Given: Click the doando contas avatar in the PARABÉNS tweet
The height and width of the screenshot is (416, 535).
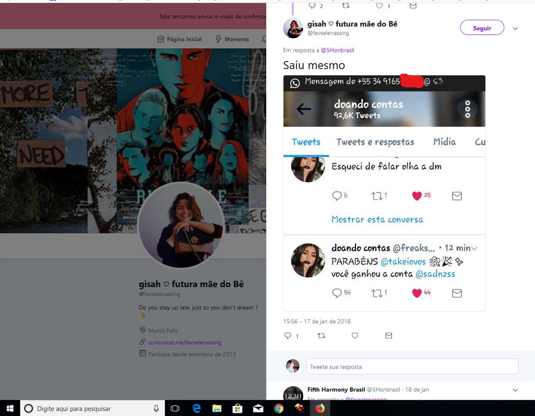Looking at the screenshot, I should pyautogui.click(x=308, y=260).
